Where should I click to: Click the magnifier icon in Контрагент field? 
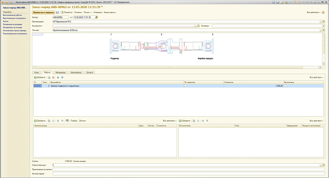point(198,26)
